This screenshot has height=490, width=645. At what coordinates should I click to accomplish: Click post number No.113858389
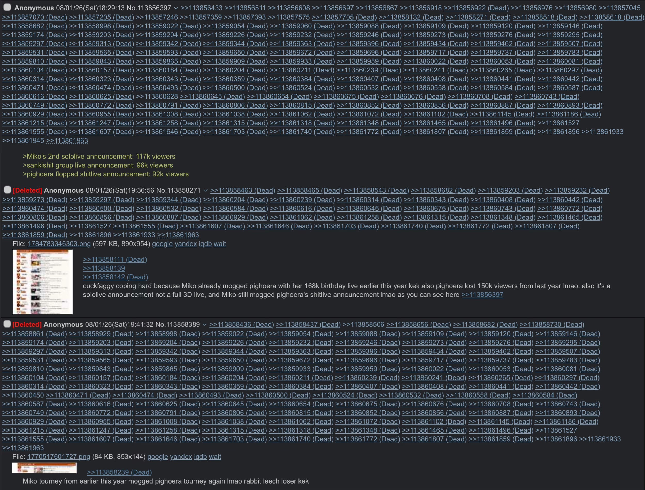coord(178,325)
